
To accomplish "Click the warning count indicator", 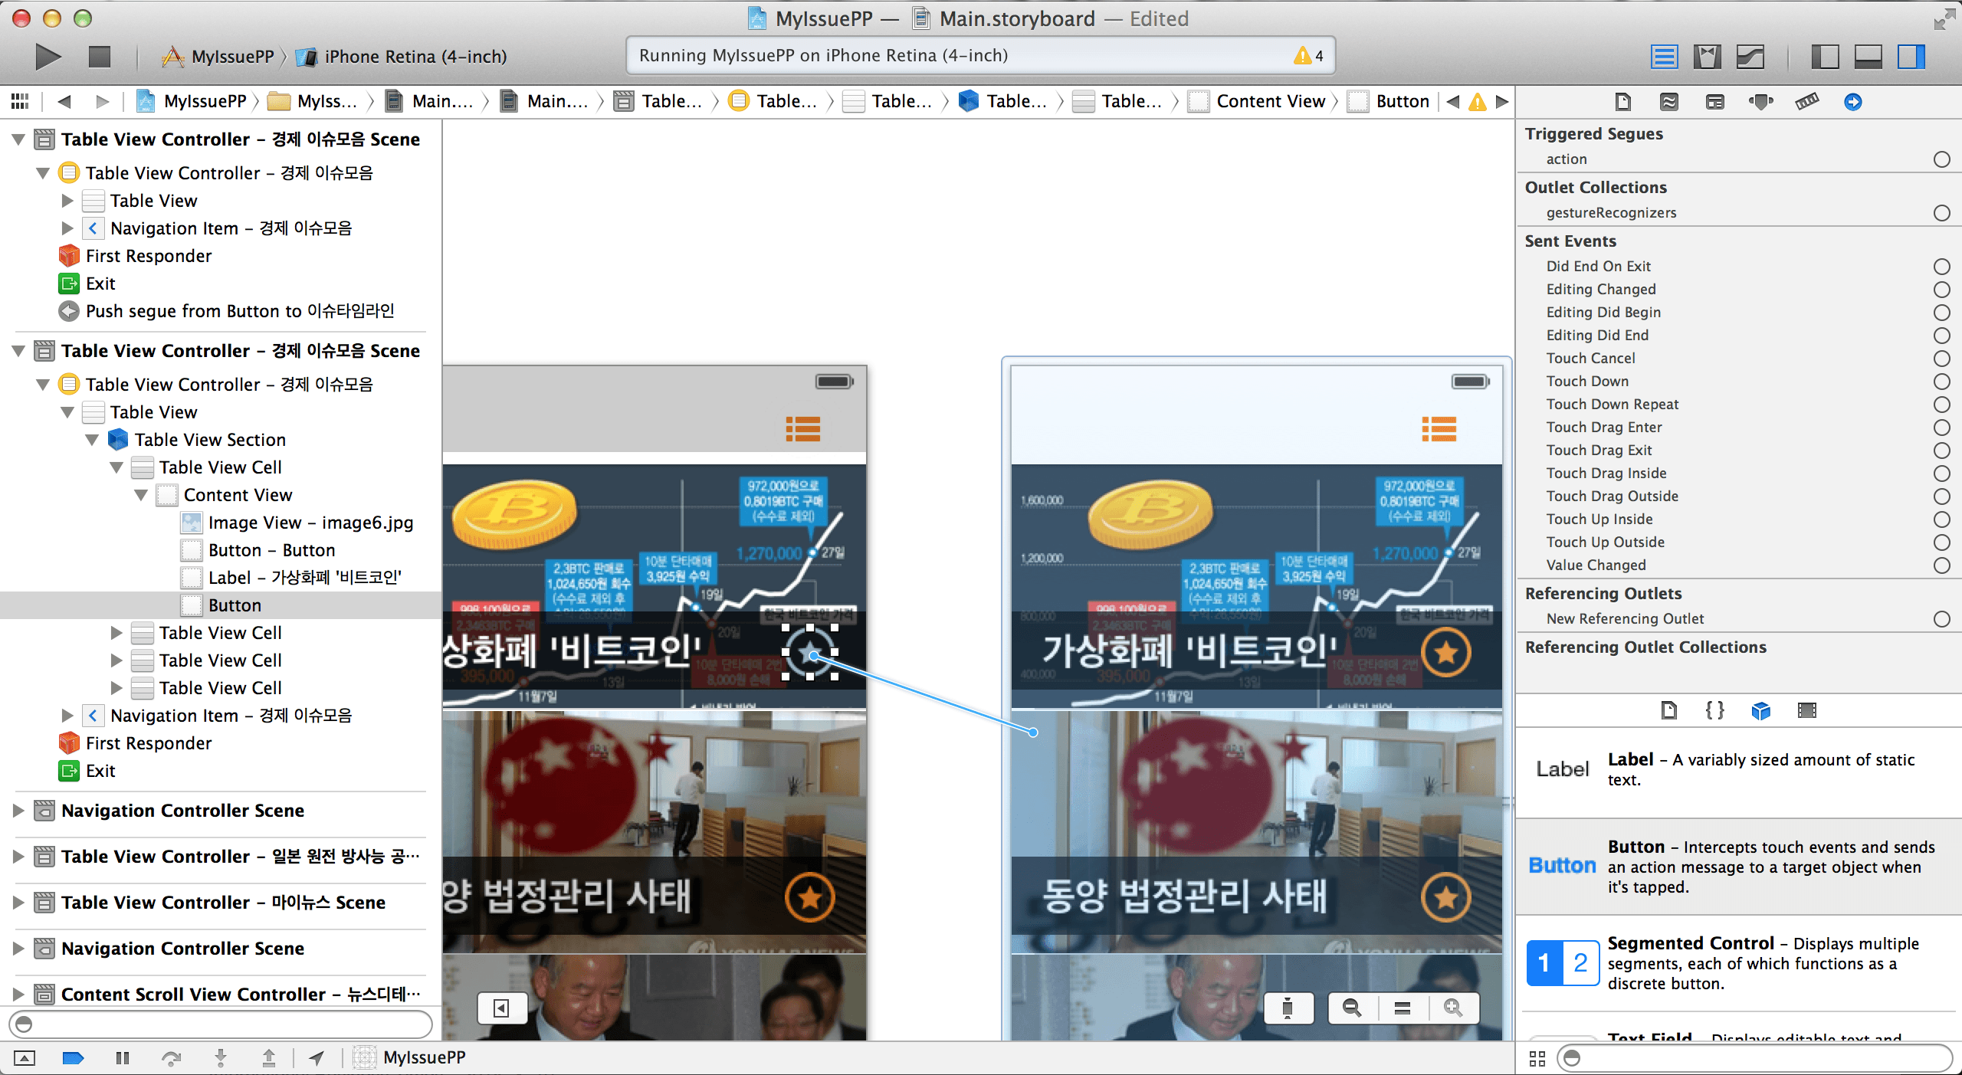I will (1308, 55).
